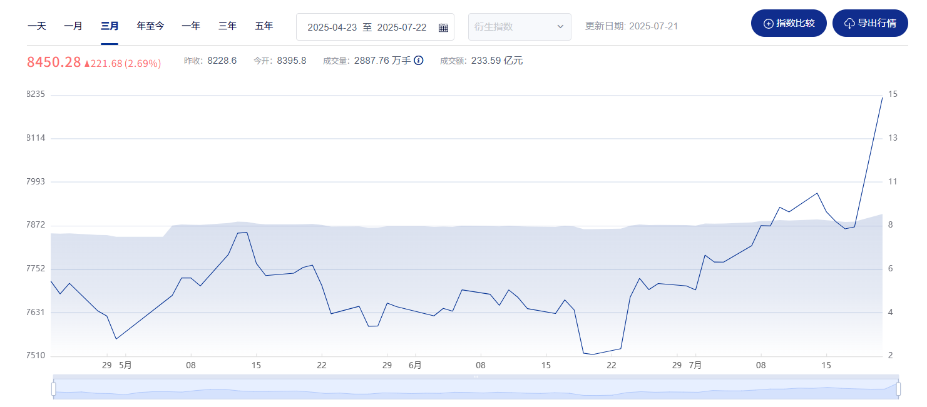Click the 昨收 value 8228.6
This screenshot has width=927, height=407.
222,61
